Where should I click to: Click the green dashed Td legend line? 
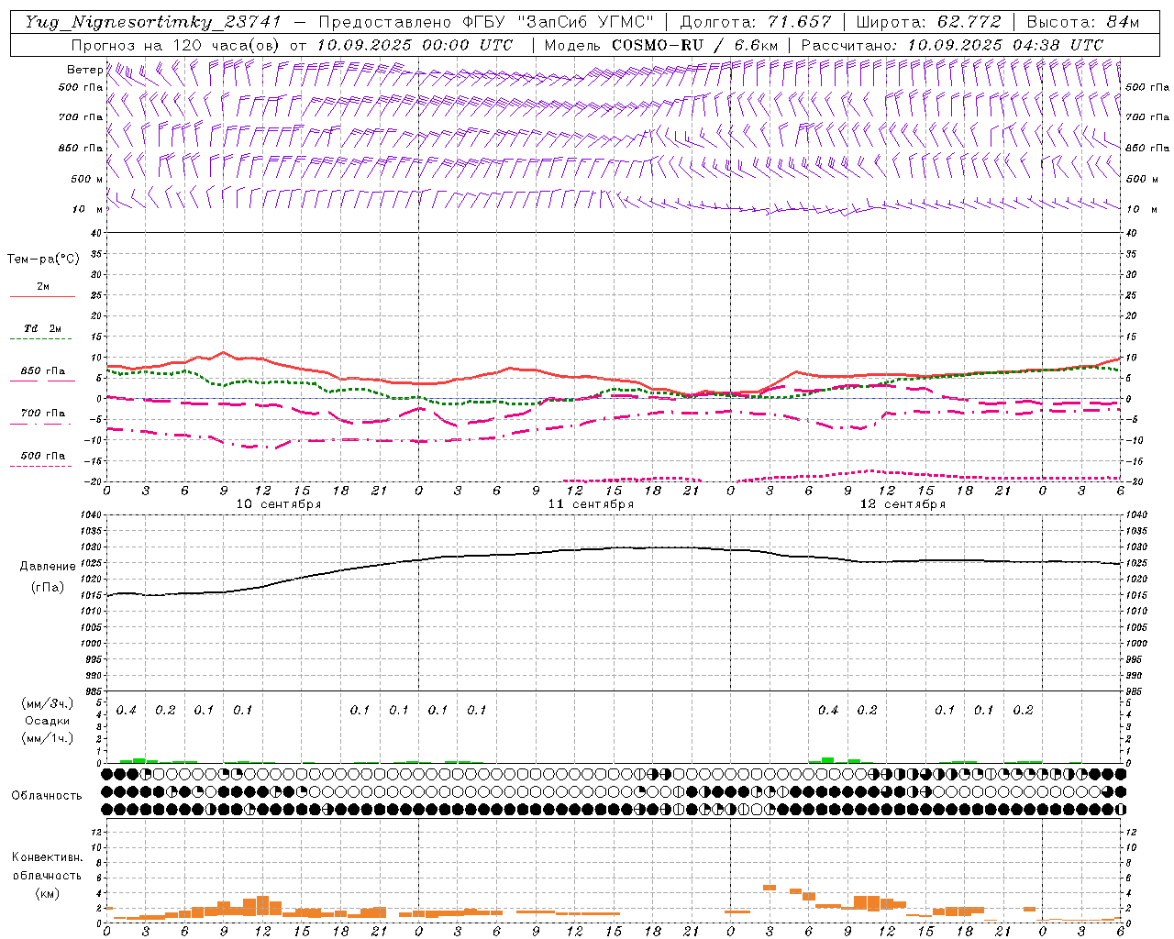click(41, 339)
